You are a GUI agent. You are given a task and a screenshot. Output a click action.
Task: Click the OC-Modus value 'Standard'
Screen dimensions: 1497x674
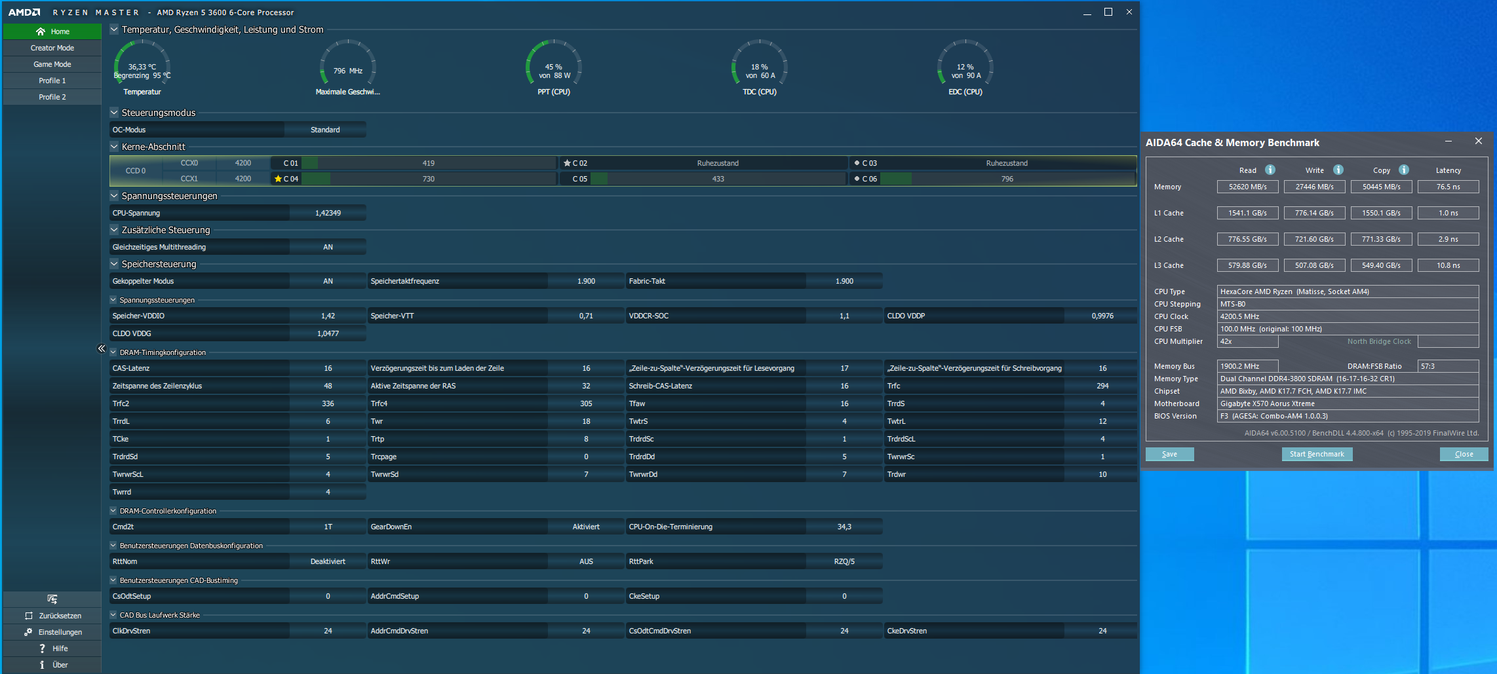pos(325,130)
